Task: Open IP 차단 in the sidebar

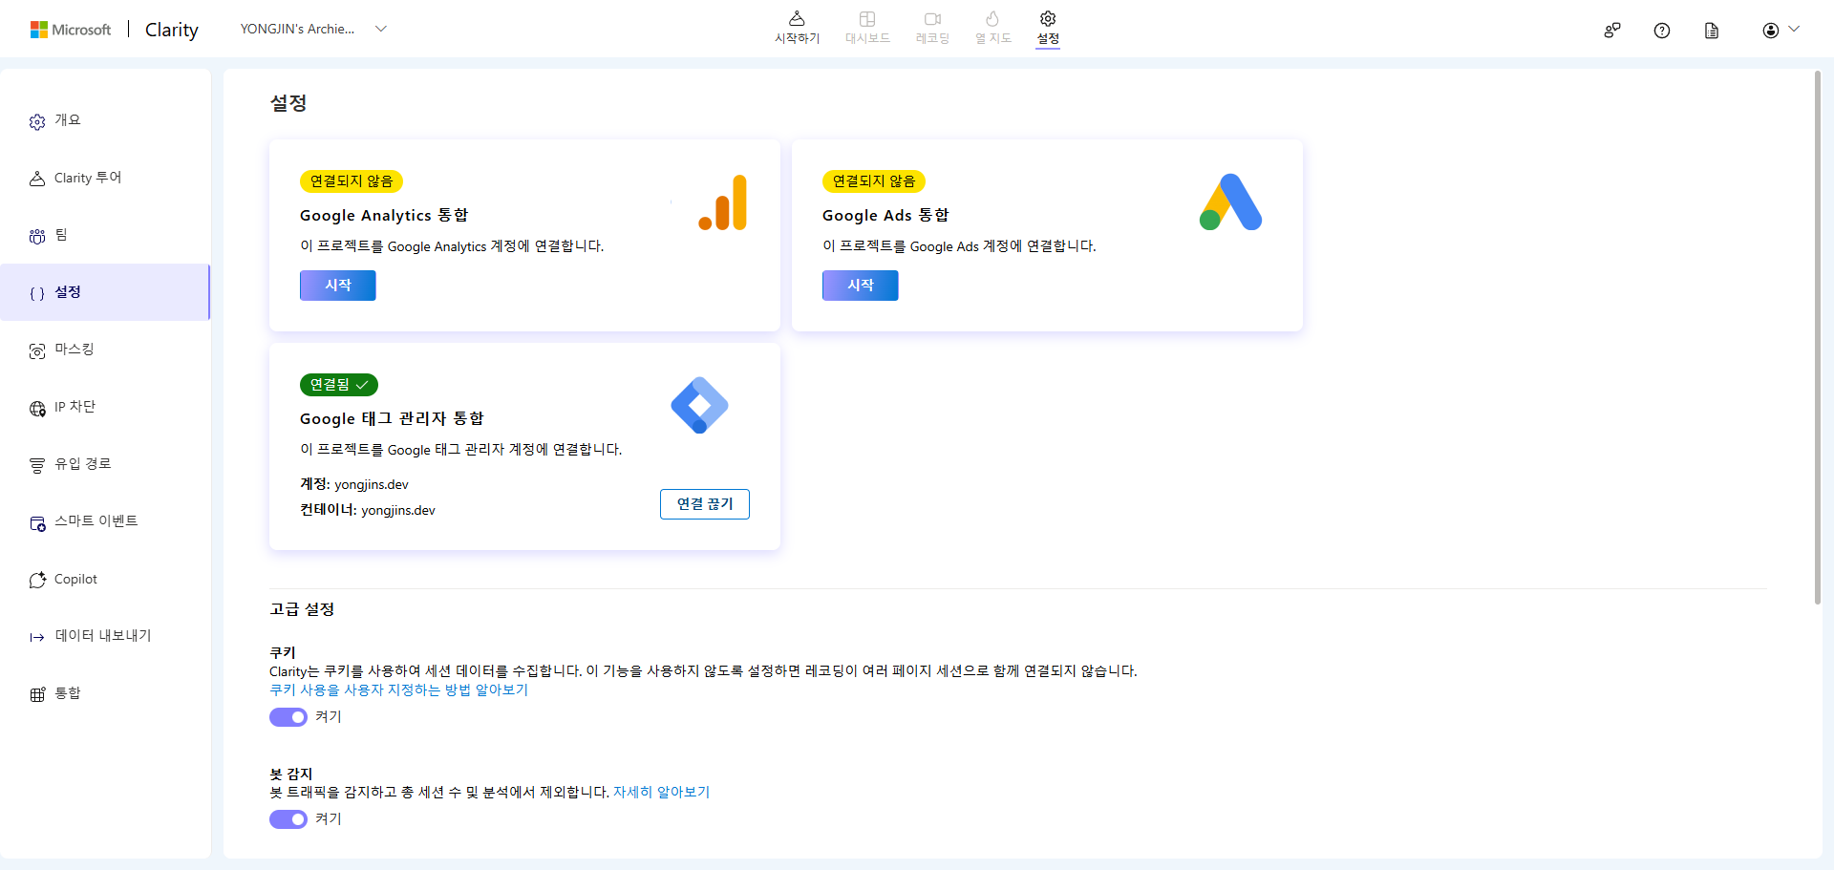Action: (x=105, y=407)
